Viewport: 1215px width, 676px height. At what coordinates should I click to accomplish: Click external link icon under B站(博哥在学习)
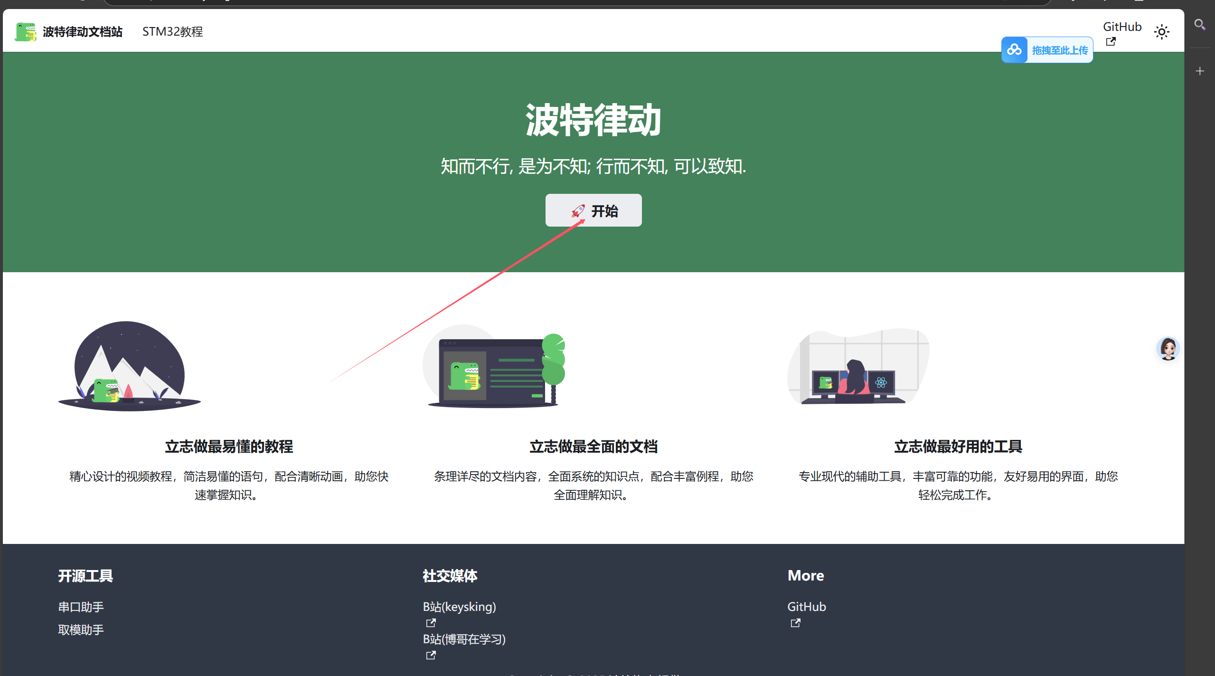coord(431,655)
